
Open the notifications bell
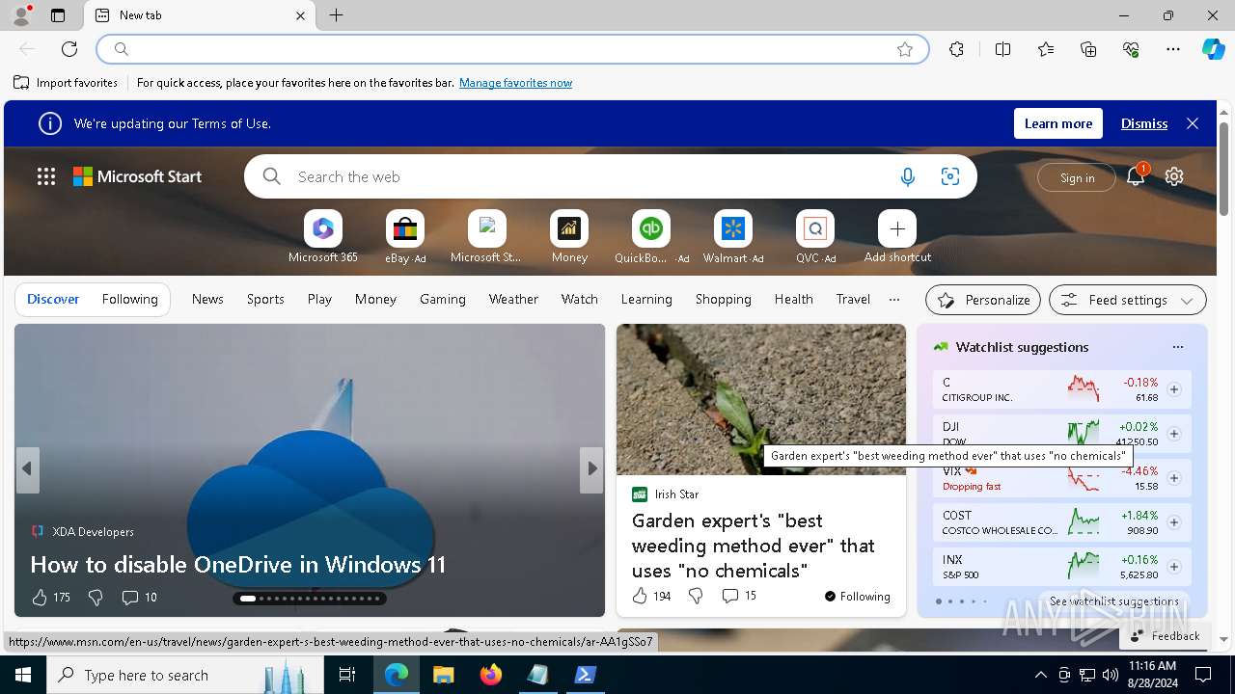tap(1136, 176)
